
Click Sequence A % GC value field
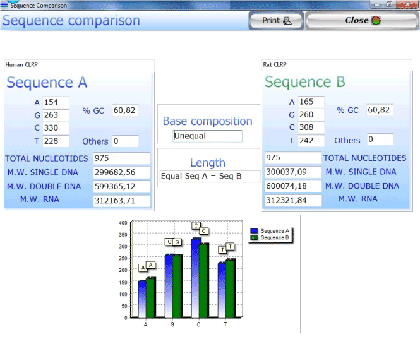pyautogui.click(x=125, y=110)
